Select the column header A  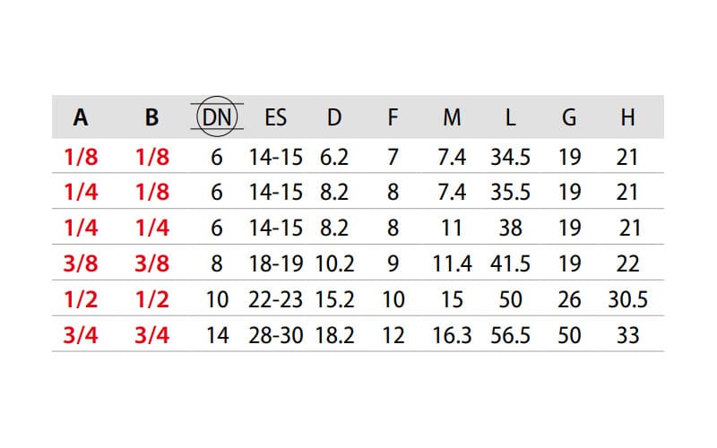81,117
